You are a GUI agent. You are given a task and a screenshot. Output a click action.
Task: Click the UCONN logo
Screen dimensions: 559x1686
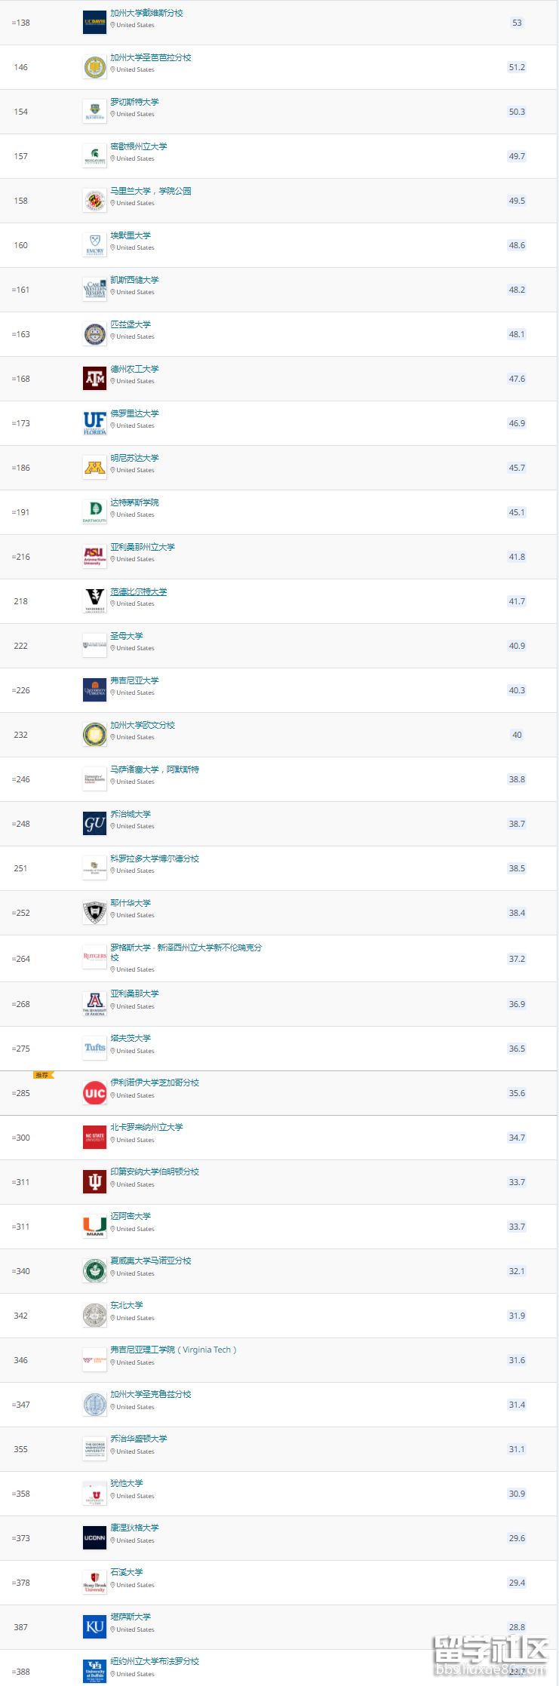[x=94, y=1538]
